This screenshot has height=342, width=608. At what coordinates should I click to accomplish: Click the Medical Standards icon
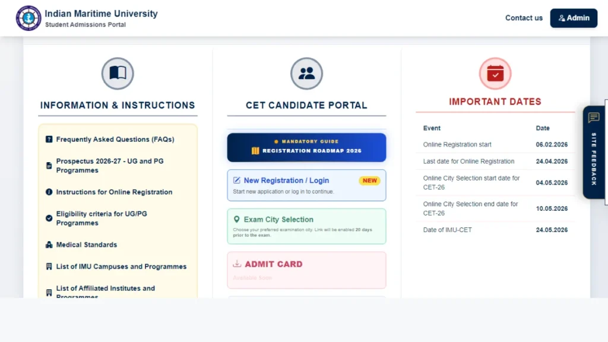click(49, 245)
